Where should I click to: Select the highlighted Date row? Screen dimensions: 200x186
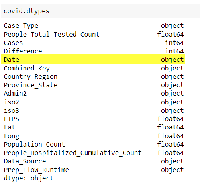click(93, 59)
